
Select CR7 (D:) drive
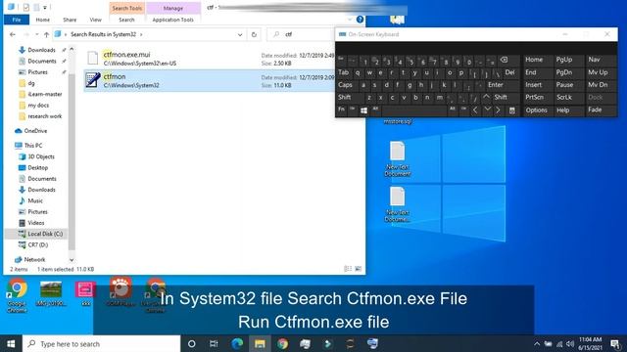coord(37,244)
